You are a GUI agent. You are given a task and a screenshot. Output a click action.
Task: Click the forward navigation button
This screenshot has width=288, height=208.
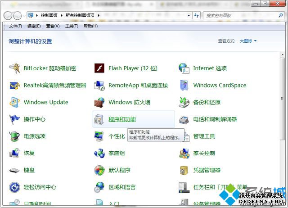click(18, 16)
